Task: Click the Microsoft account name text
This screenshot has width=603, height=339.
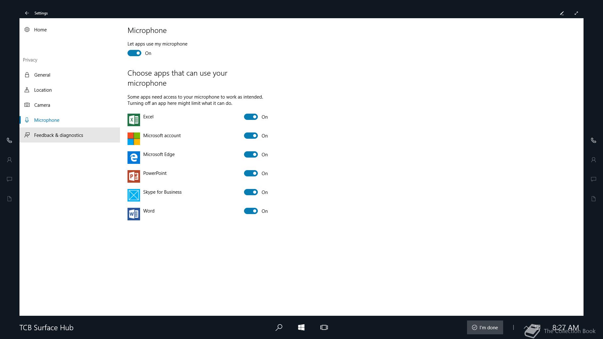Action: point(162,136)
